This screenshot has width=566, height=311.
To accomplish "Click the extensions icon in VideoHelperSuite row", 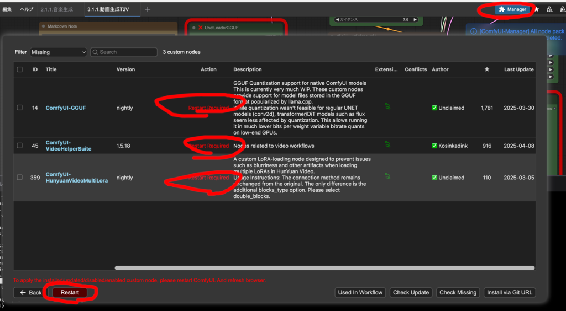I will (x=387, y=144).
